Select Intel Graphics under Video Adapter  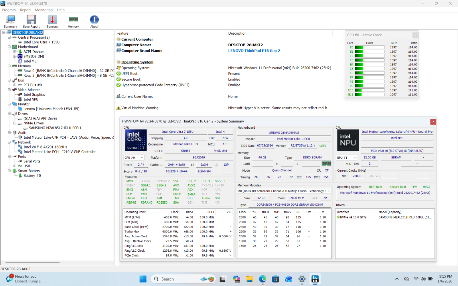pos(34,95)
